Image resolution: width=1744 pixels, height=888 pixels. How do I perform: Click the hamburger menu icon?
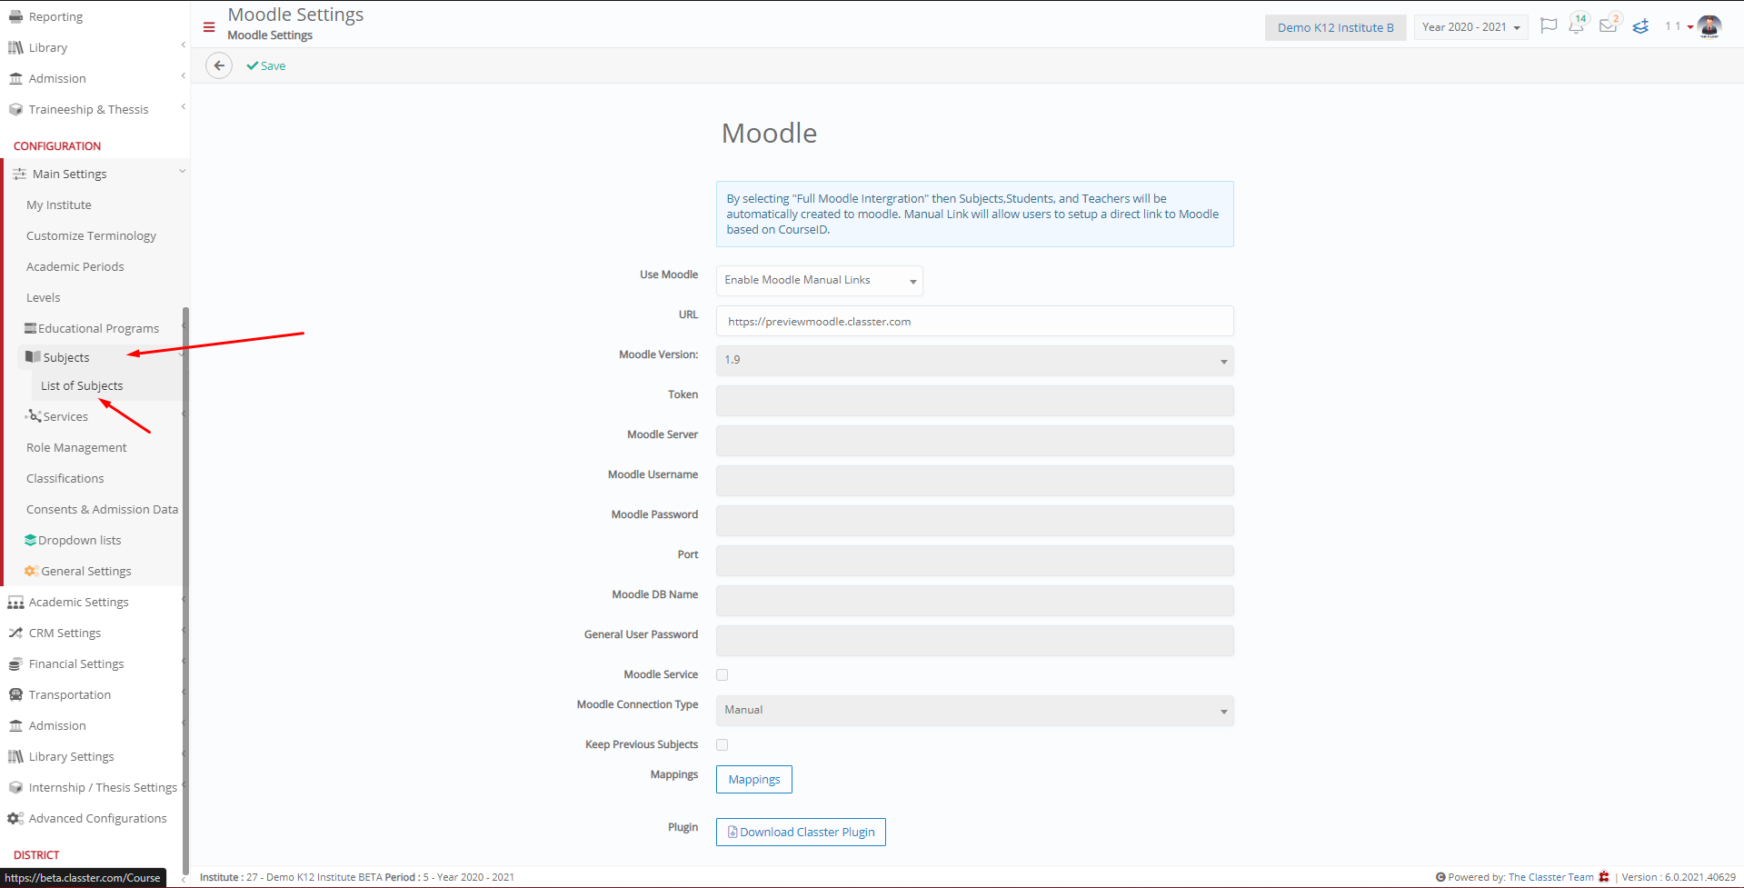tap(209, 27)
